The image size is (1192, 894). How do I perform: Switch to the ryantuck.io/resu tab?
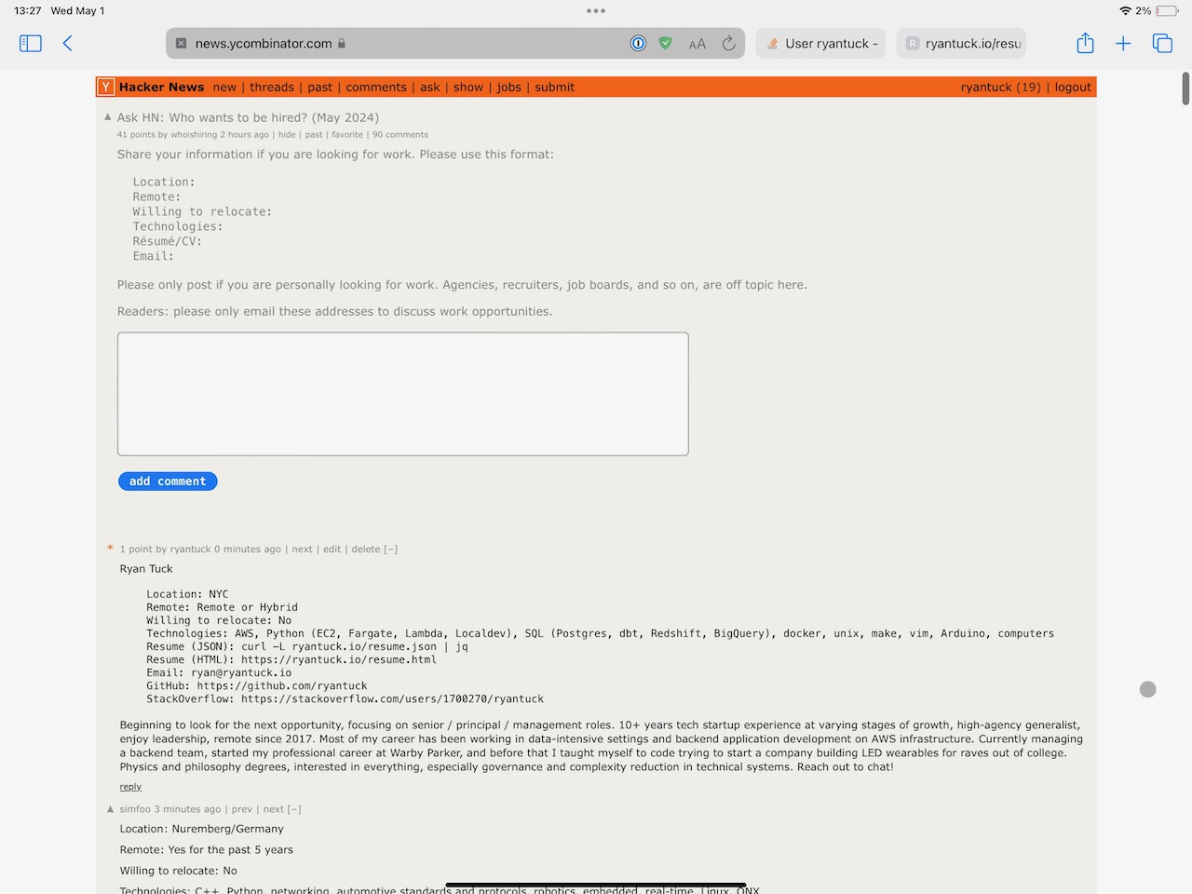(963, 43)
